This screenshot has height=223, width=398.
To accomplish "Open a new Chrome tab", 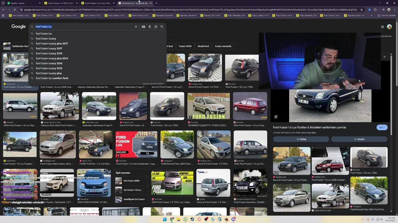I will (156, 3).
